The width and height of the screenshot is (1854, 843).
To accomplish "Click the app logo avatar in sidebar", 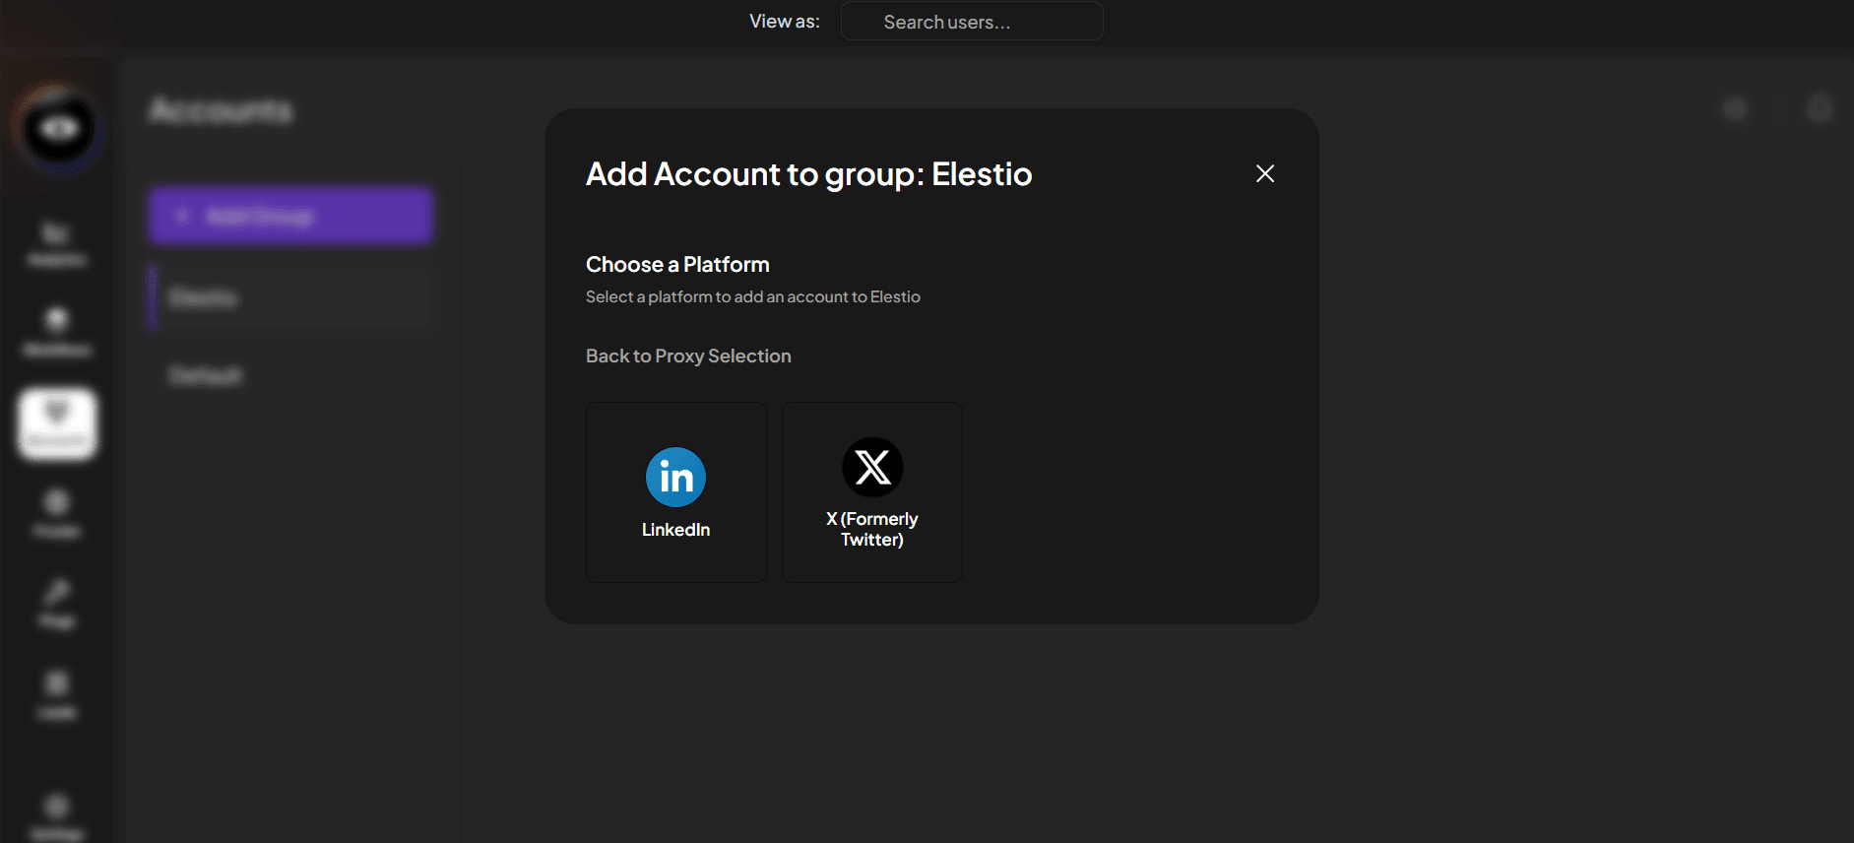I will (59, 128).
